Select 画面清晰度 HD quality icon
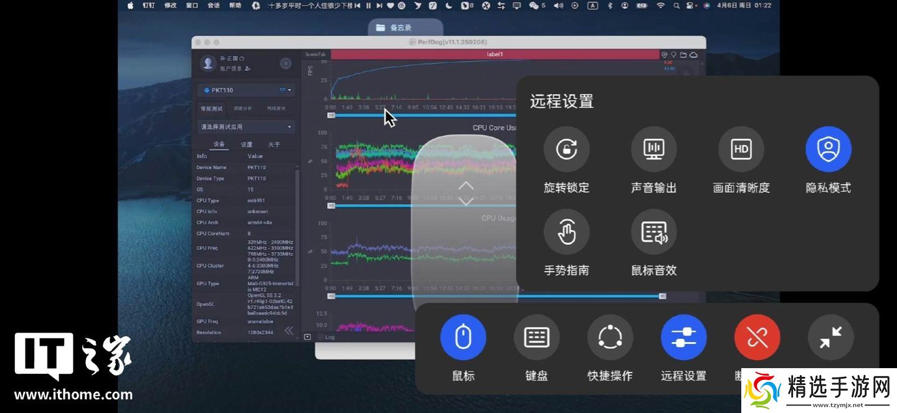Viewport: 897px width, 413px height. point(741,150)
